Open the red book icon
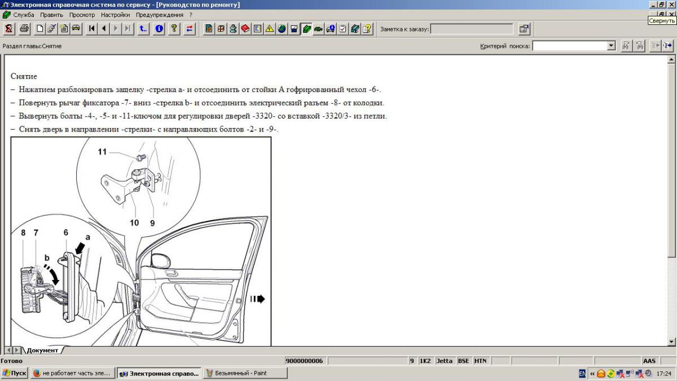Image resolution: width=677 pixels, height=381 pixels. (x=245, y=29)
